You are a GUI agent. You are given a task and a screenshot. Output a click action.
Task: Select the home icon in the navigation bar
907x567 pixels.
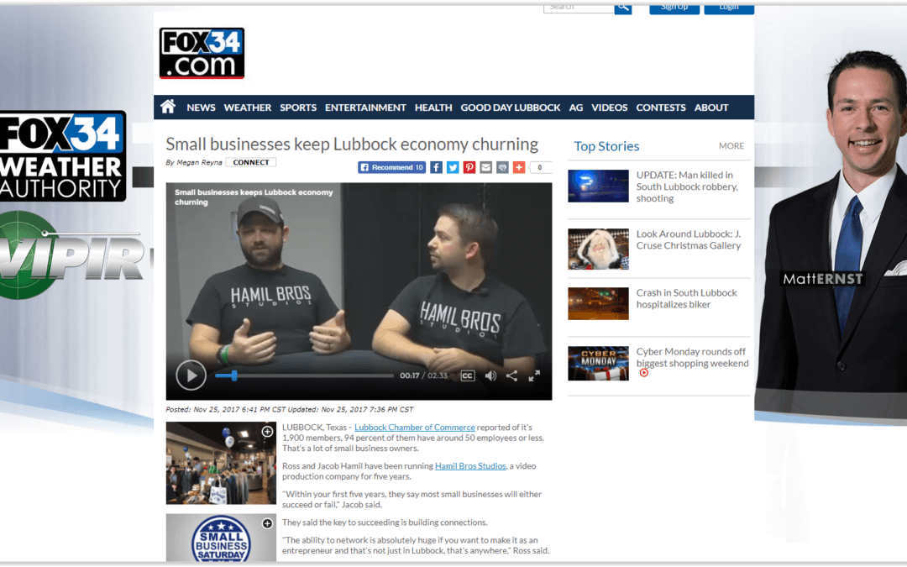pos(167,107)
